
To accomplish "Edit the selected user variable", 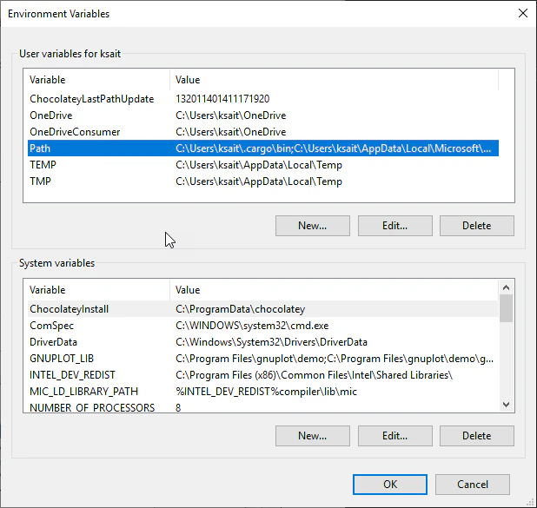I will click(x=395, y=226).
